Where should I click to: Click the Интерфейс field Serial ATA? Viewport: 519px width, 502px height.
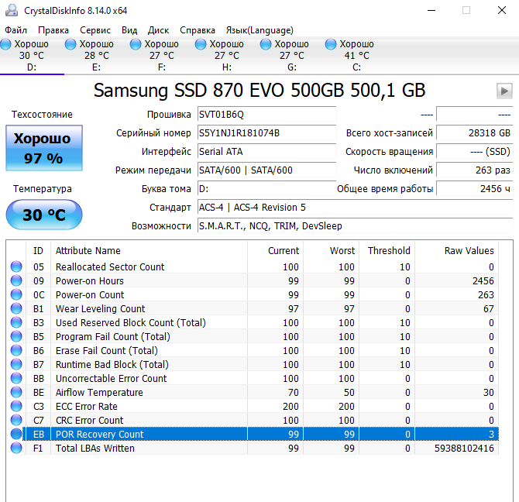pyautogui.click(x=266, y=152)
